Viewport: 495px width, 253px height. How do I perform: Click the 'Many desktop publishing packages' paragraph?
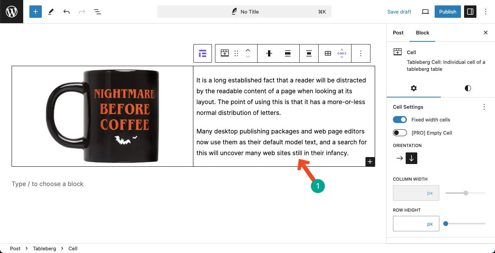click(x=282, y=142)
